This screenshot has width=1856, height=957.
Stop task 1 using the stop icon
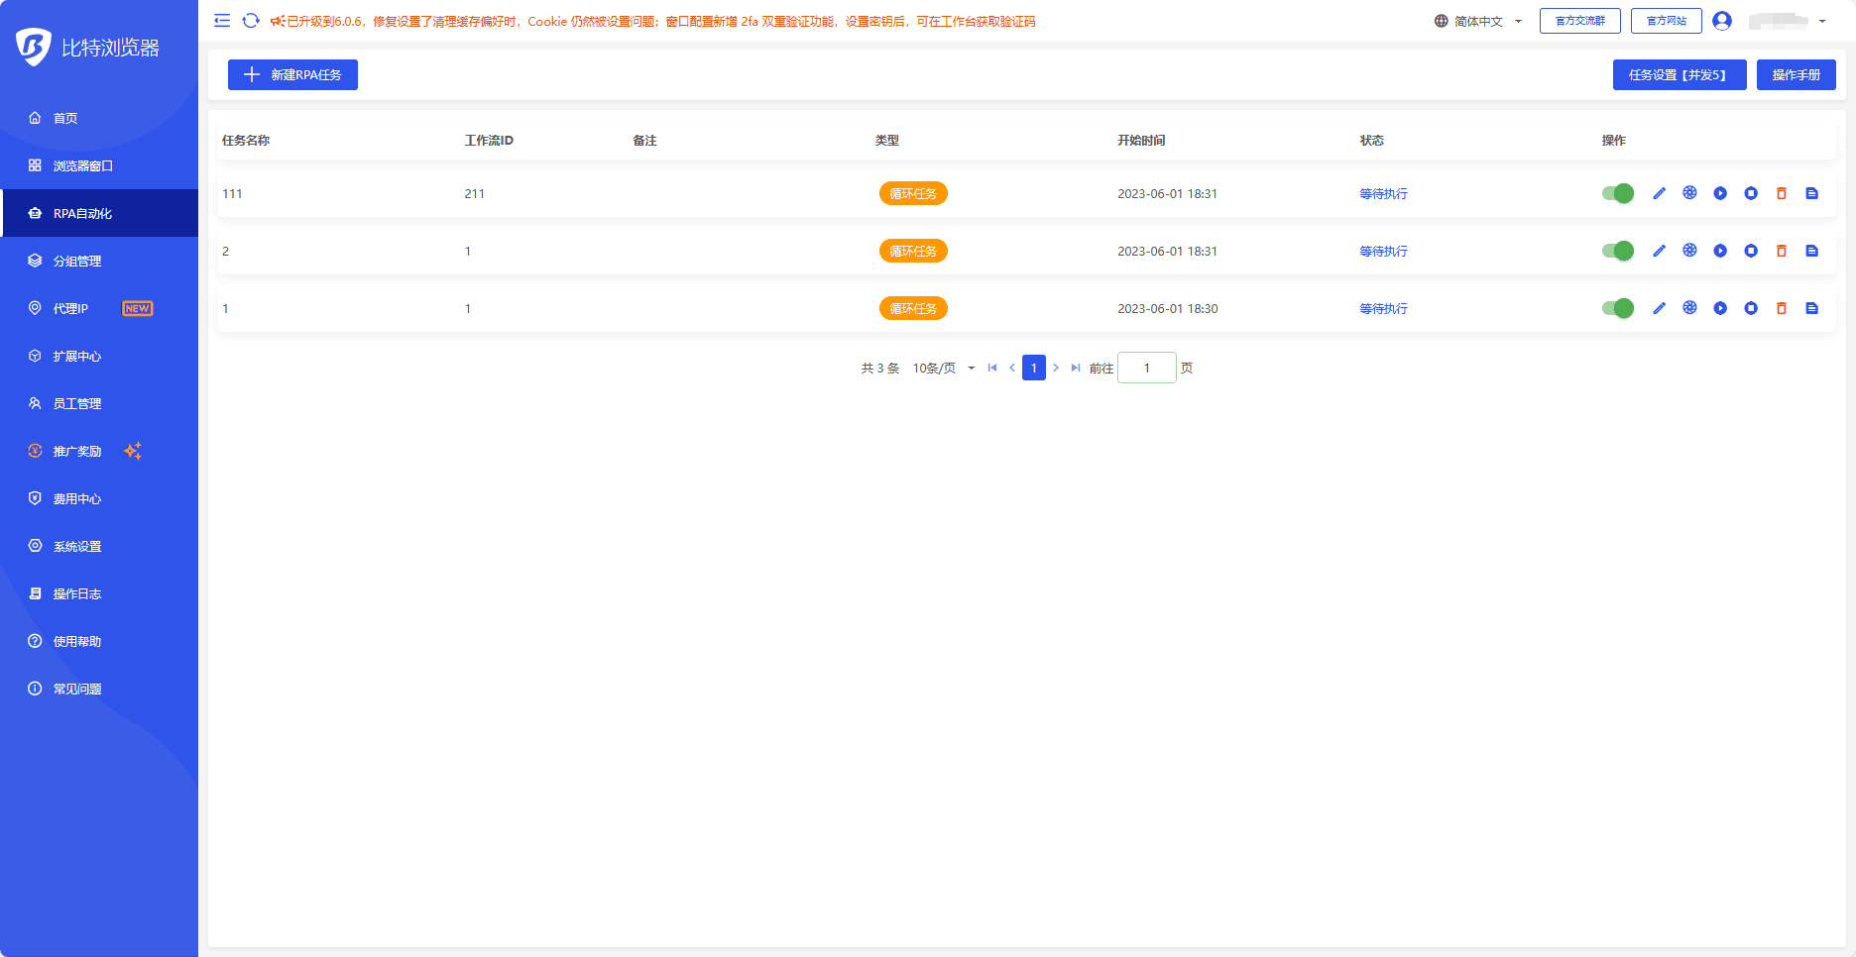(1751, 308)
